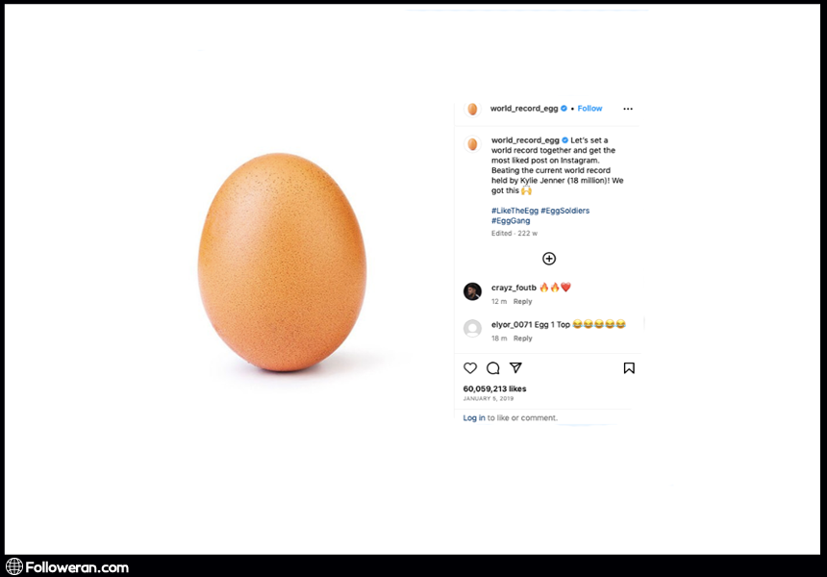Open the #LikeTheEgg hashtag
The width and height of the screenshot is (827, 577).
pos(514,211)
